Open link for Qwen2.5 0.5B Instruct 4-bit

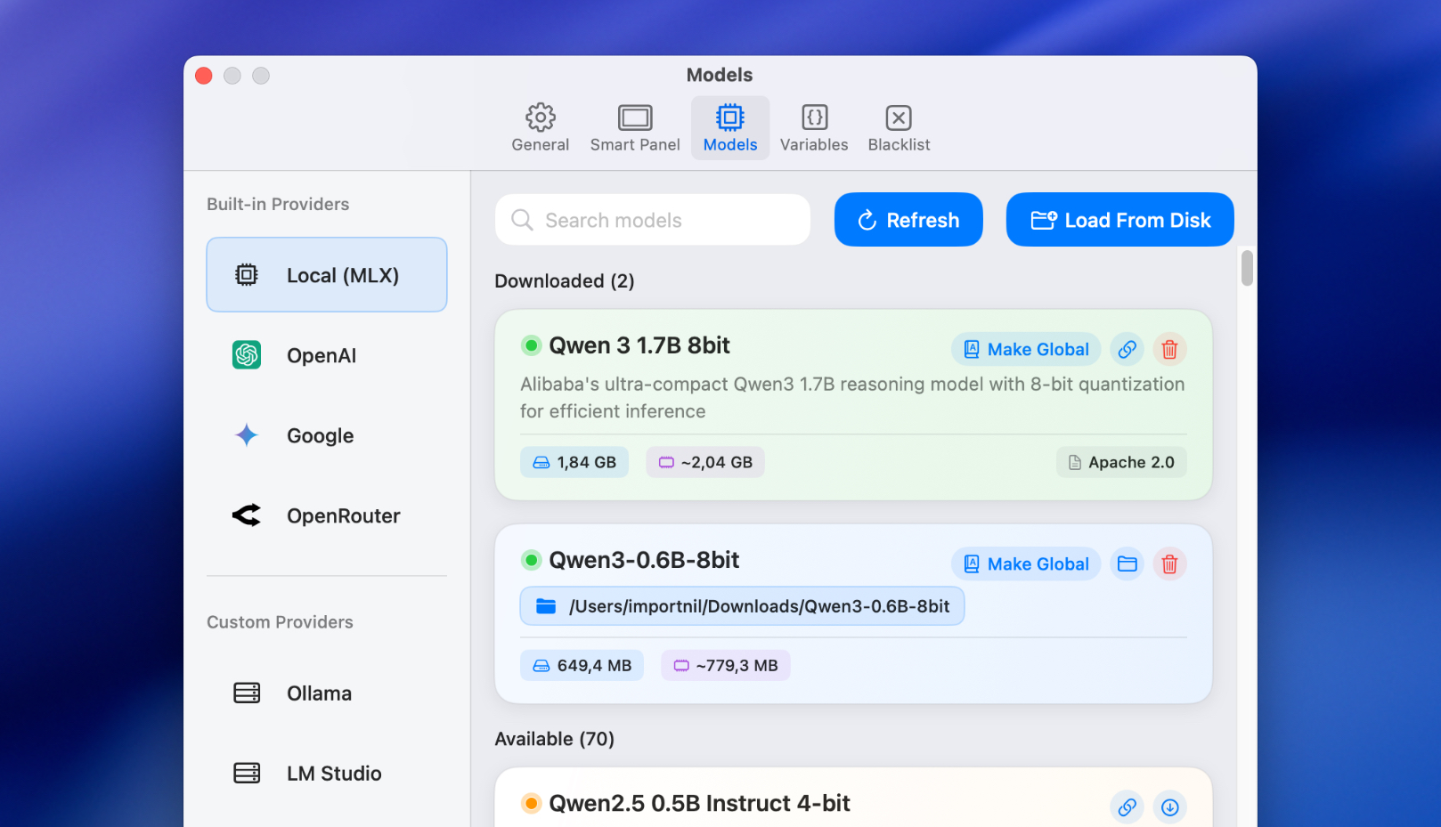click(1127, 807)
